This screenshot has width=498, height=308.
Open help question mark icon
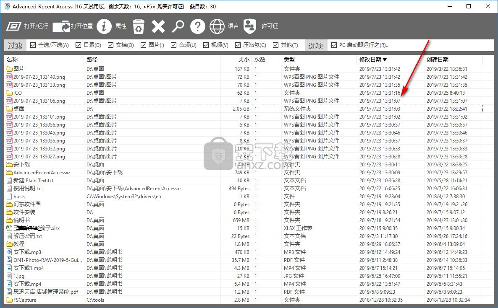197,26
